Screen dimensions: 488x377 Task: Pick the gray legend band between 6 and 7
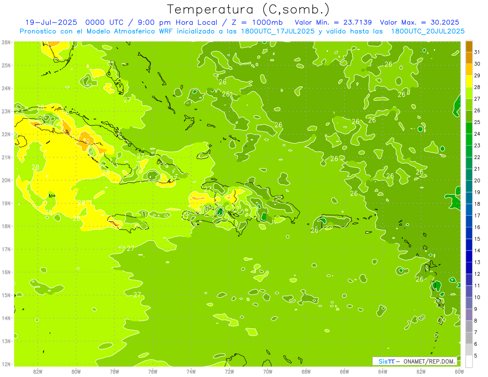pyautogui.click(x=469, y=338)
